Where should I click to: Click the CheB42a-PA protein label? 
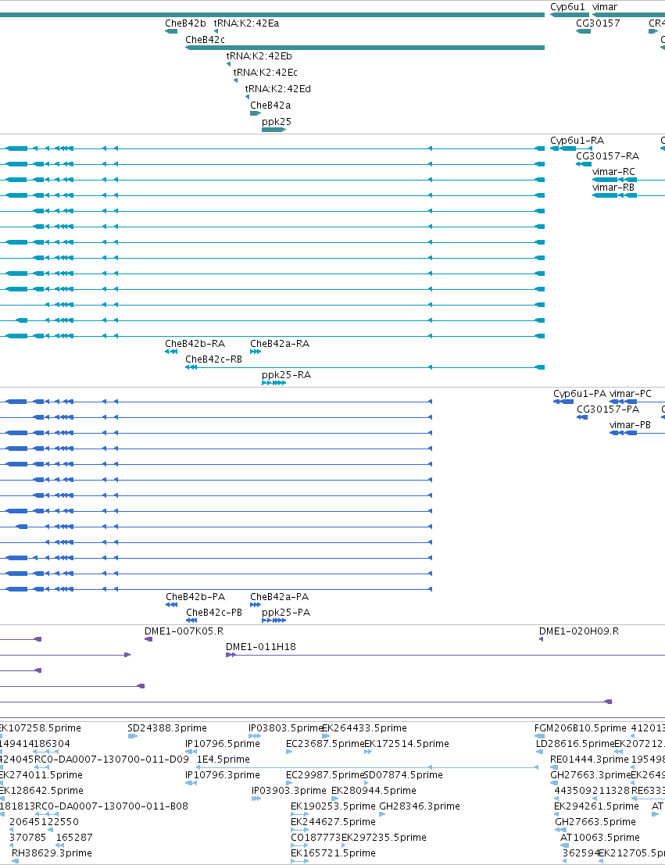279,597
